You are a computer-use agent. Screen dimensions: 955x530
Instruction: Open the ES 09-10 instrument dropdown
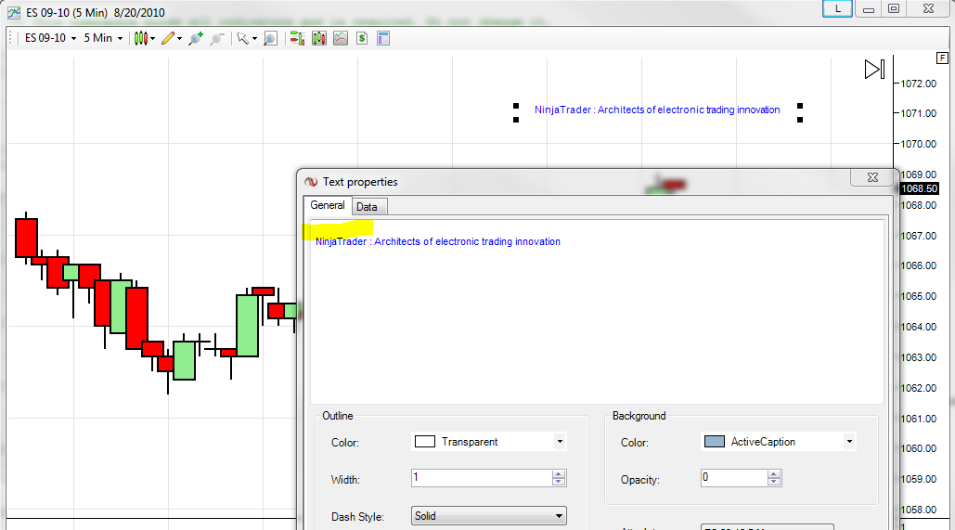coord(50,38)
